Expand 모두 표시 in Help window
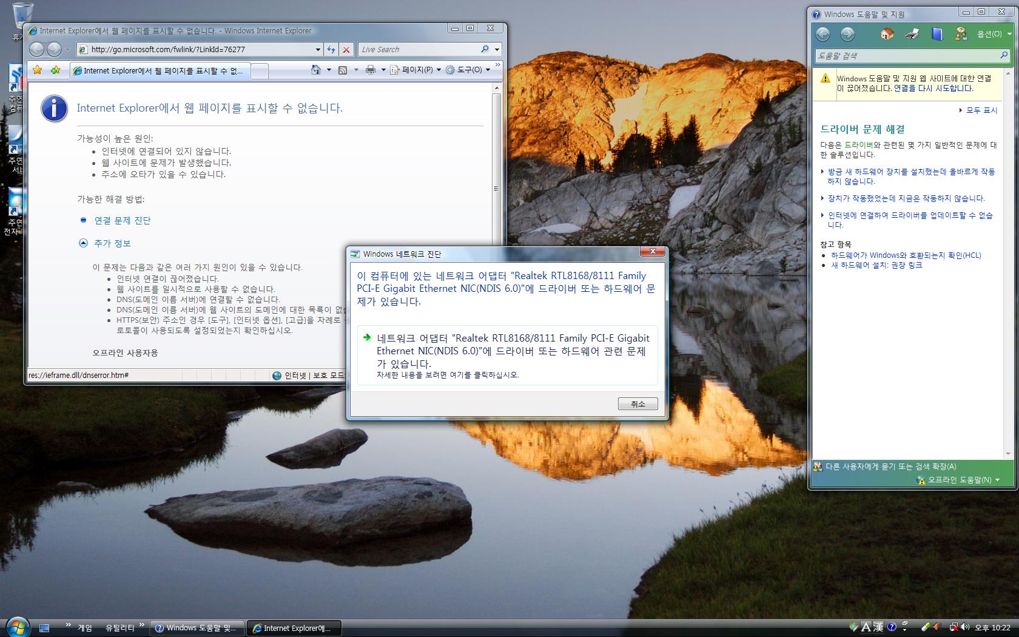The height and width of the screenshot is (637, 1019). pos(978,110)
